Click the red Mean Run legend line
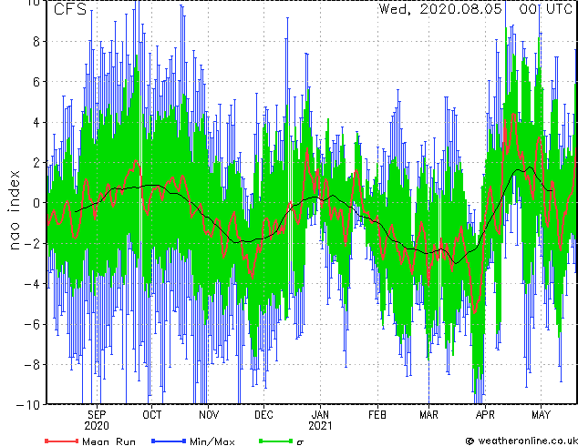578x446 pixels. [61, 441]
